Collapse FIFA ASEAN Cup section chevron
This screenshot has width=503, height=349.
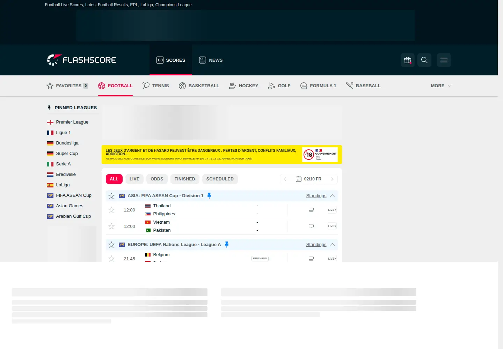click(332, 196)
